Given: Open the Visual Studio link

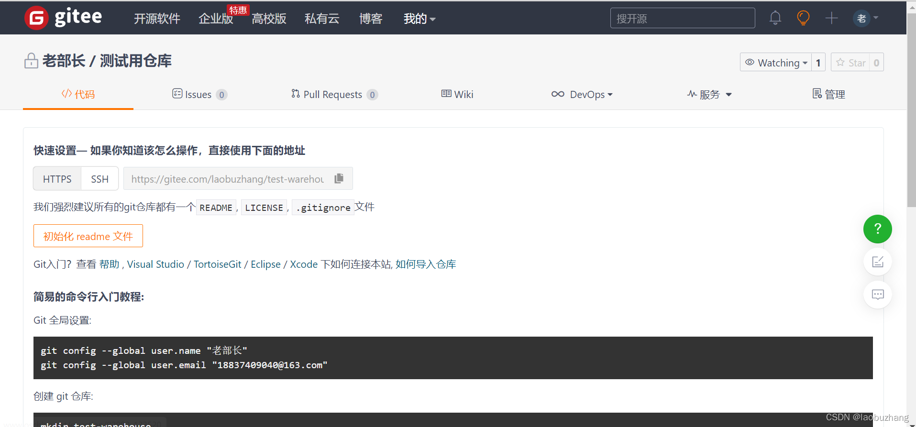Looking at the screenshot, I should pyautogui.click(x=155, y=264).
